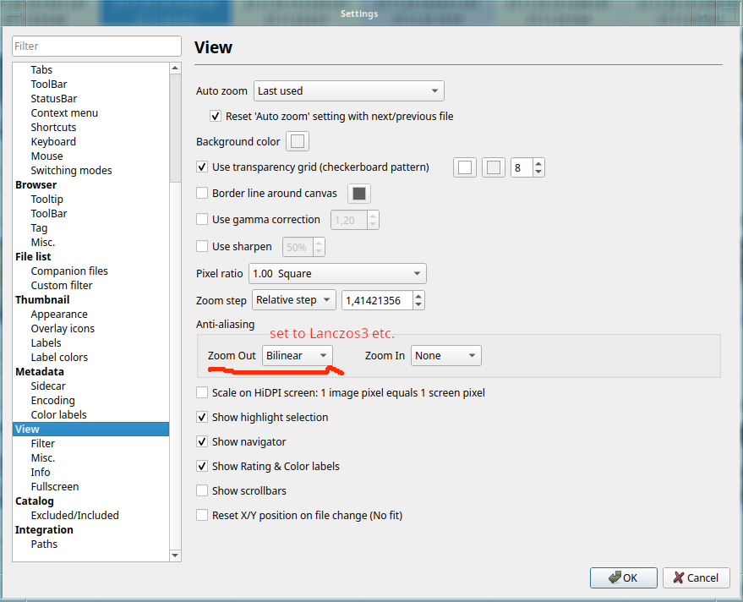743x602 pixels.
Task: Open Companion files settings
Action: click(69, 271)
